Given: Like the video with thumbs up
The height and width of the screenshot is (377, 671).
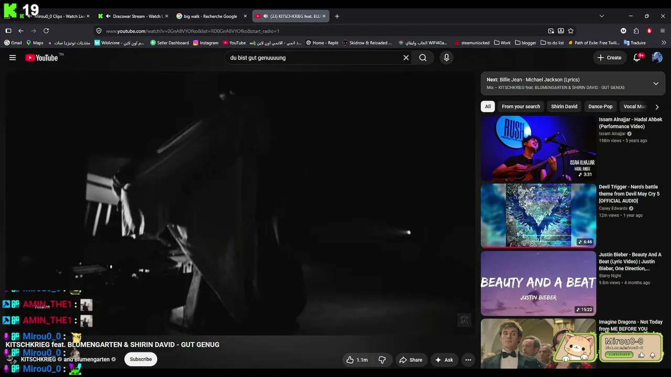Looking at the screenshot, I should [x=357, y=360].
